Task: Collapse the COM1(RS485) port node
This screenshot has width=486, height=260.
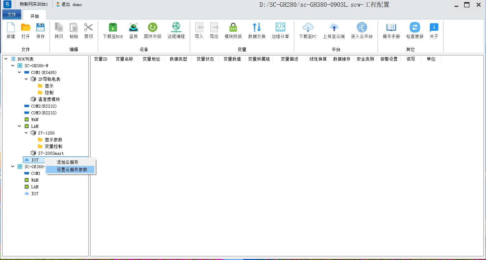Action: click(x=20, y=72)
